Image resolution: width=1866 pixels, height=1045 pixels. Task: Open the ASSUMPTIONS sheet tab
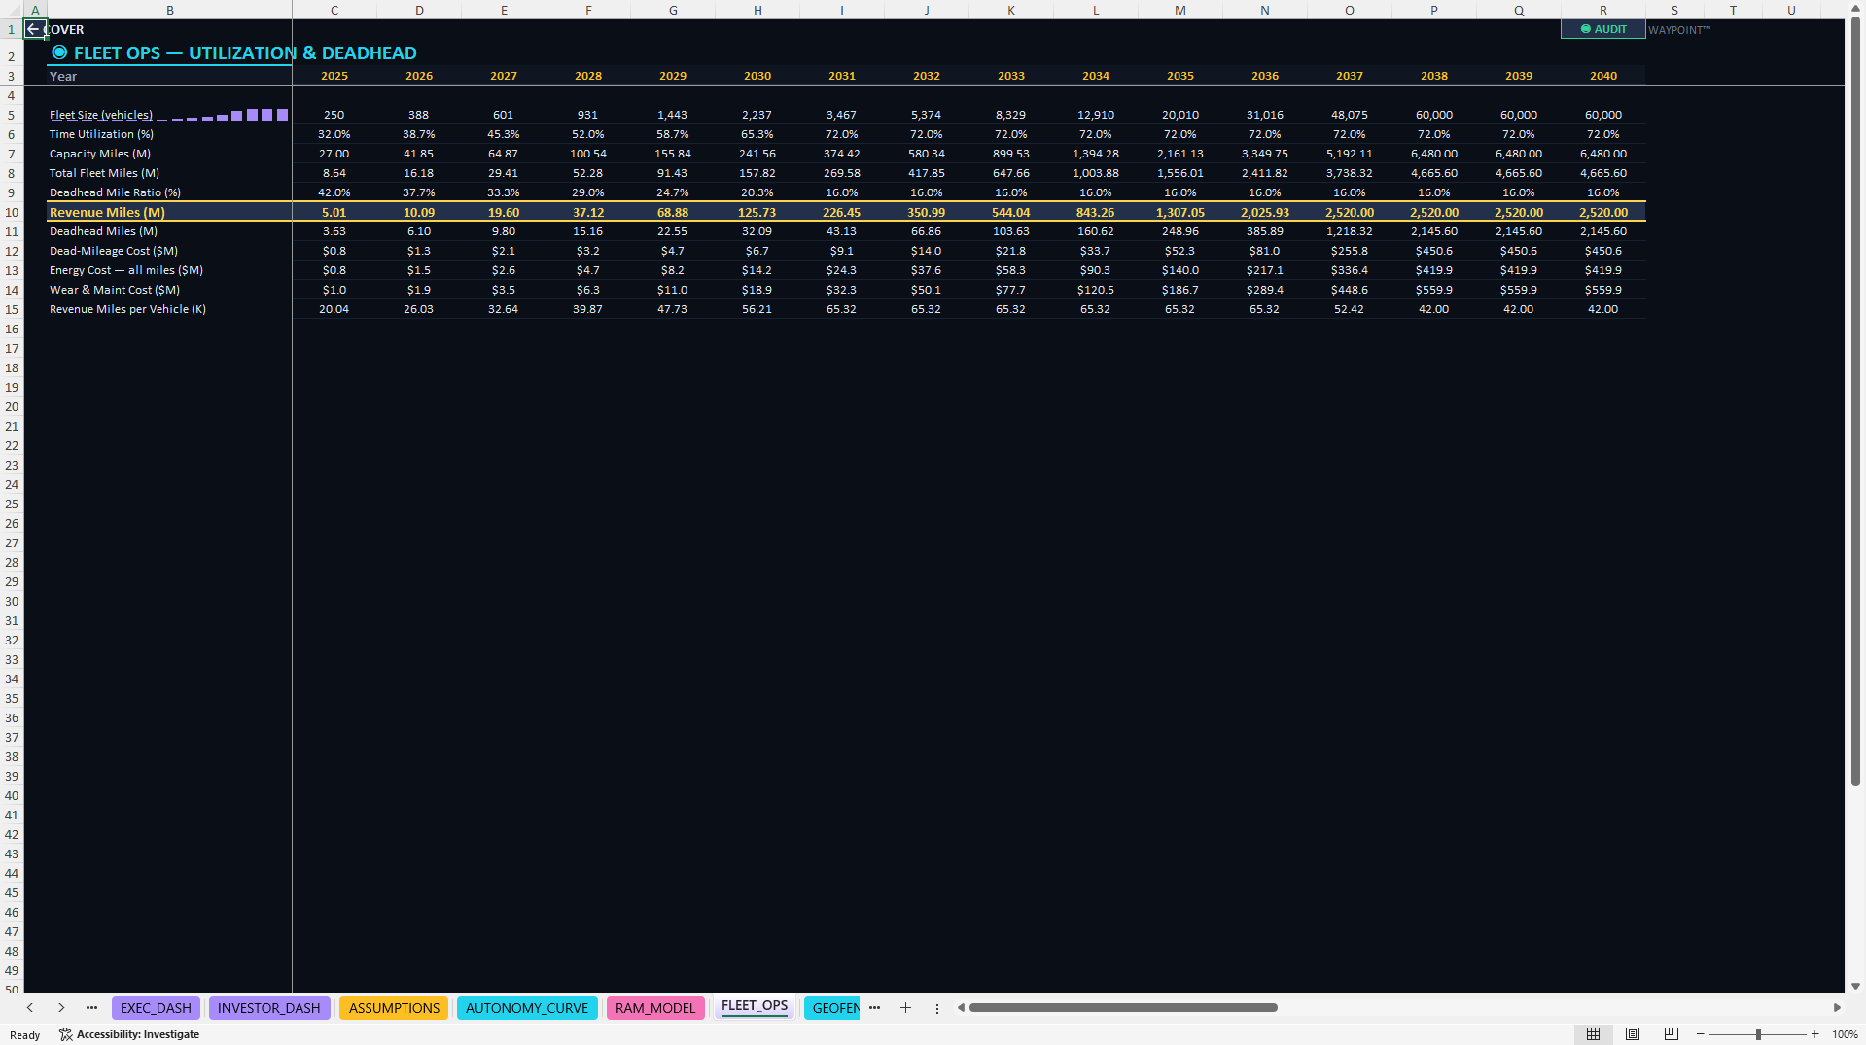click(394, 1008)
